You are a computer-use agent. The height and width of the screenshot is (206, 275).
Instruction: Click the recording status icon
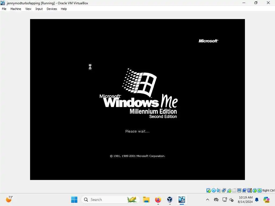244,190
